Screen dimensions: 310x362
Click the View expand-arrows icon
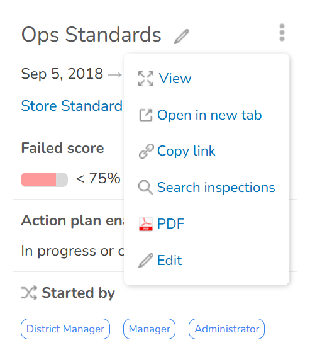click(146, 79)
